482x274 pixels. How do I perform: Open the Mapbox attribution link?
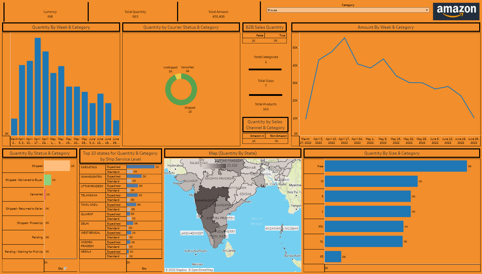[x=176, y=270]
